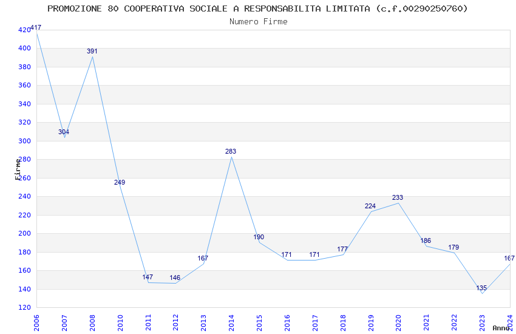
Task: Select the 2020 year label on x-axis
Action: point(398,323)
